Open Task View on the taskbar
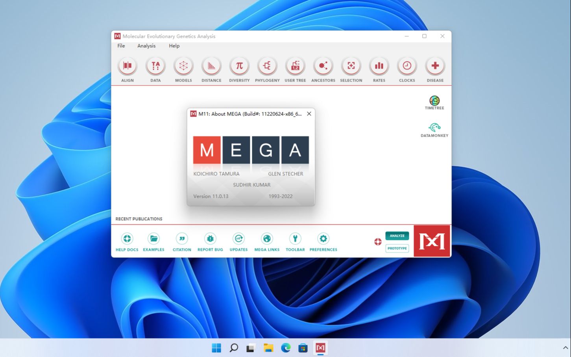Viewport: 571px width, 357px height. click(x=251, y=348)
